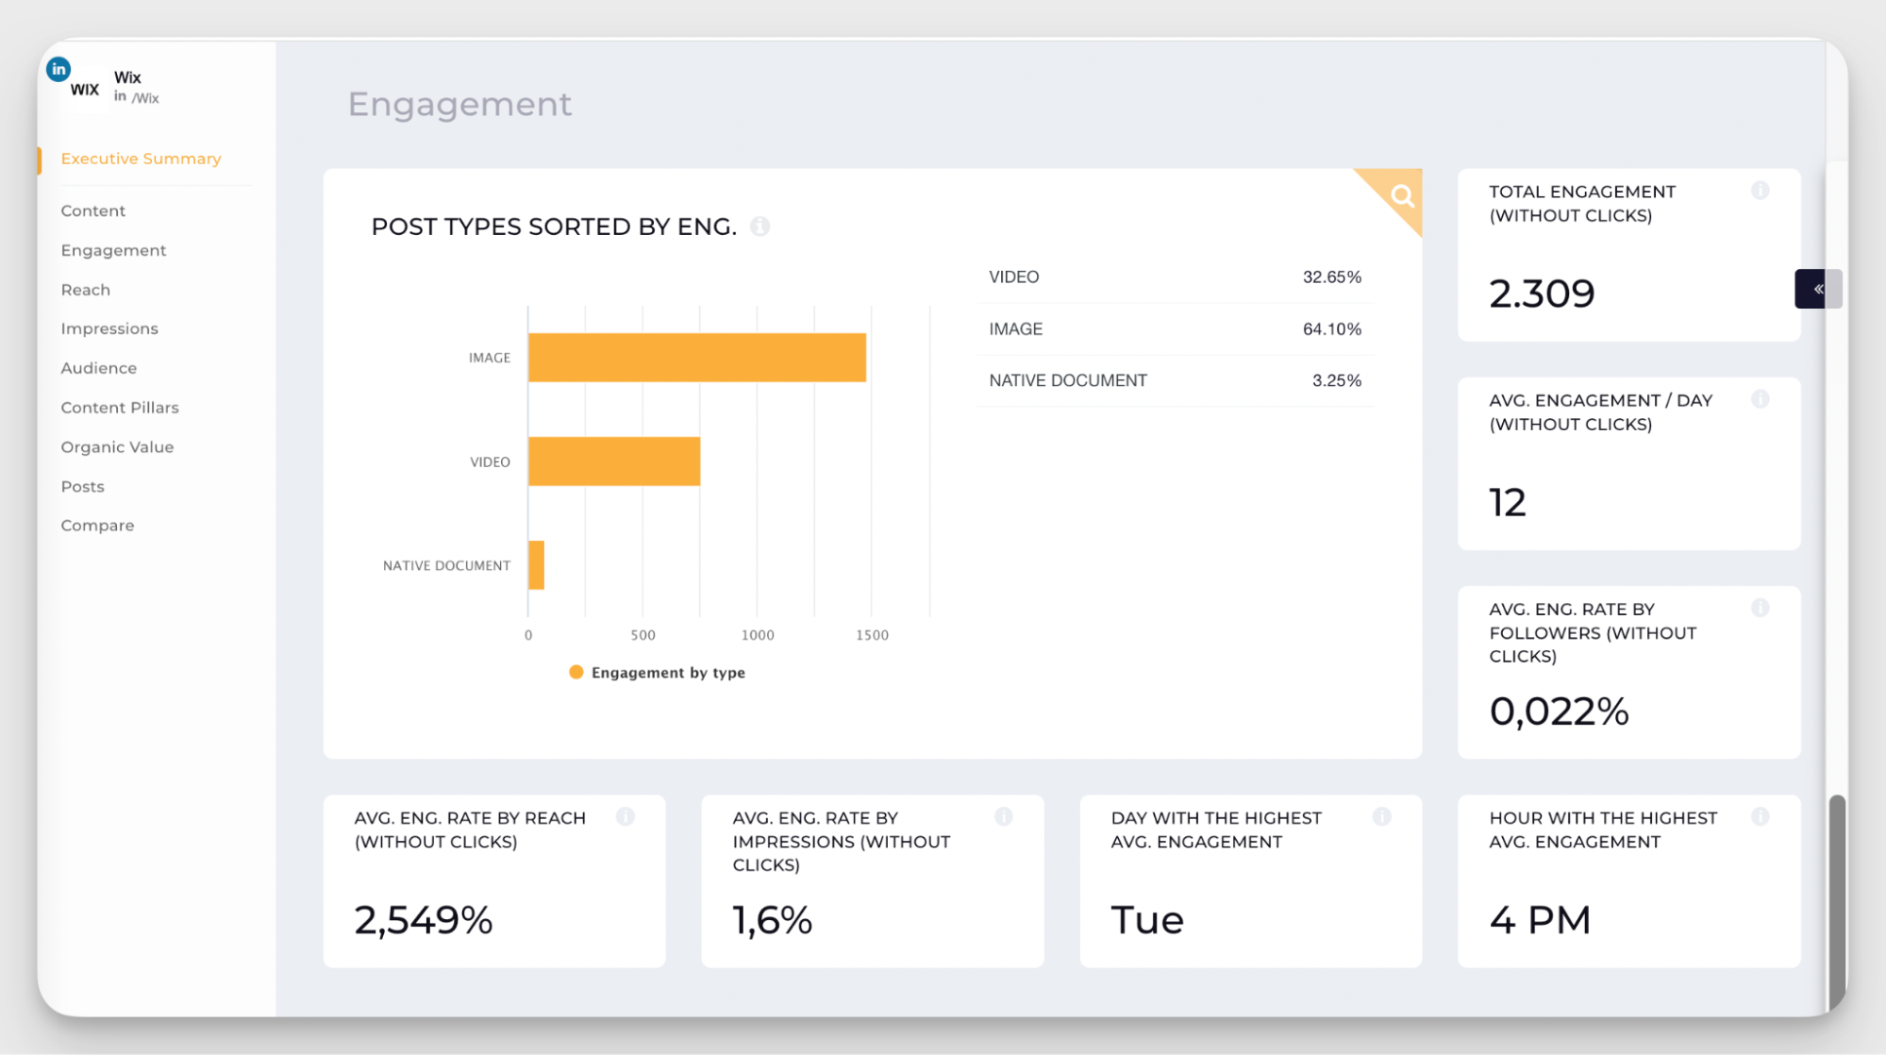The height and width of the screenshot is (1055, 1886).
Task: Select Executive Summary in the sidebar
Action: (x=140, y=159)
